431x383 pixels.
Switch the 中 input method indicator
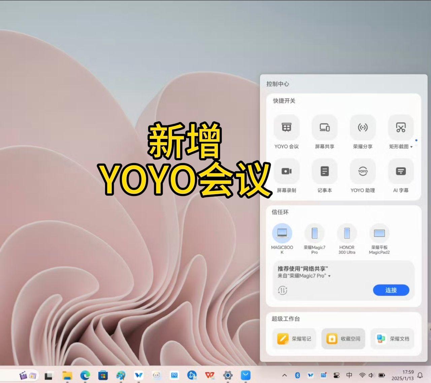(x=349, y=375)
